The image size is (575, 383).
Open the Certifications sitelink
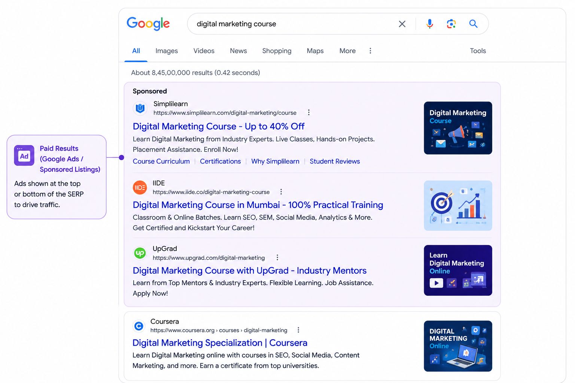tap(220, 162)
